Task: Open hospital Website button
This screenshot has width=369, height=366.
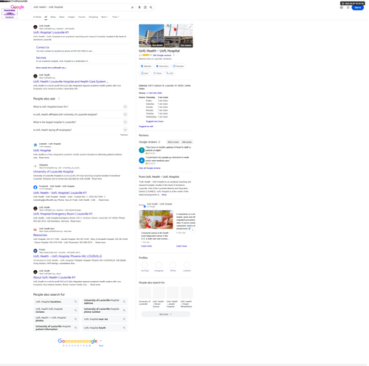Action: coord(146,66)
